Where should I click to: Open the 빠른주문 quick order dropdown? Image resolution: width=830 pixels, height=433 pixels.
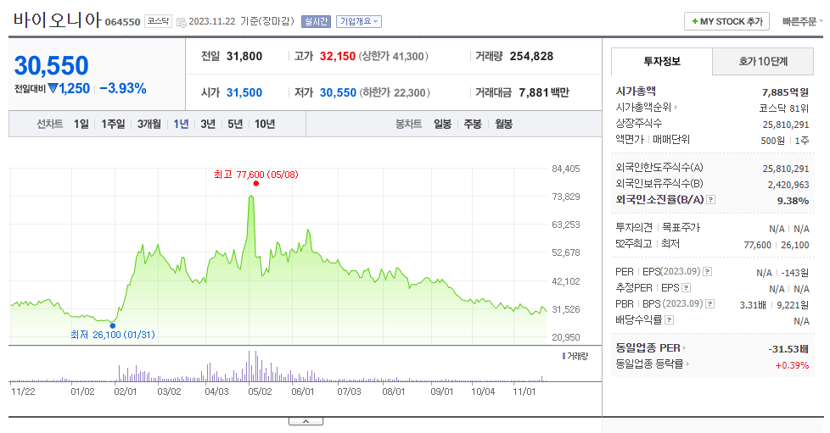[x=803, y=22]
